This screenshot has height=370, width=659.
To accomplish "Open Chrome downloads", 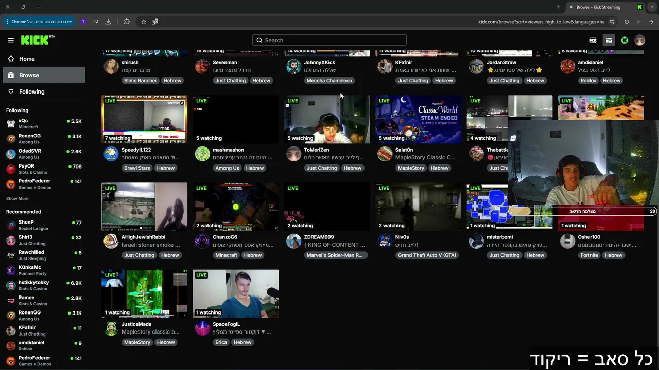I will [108, 22].
